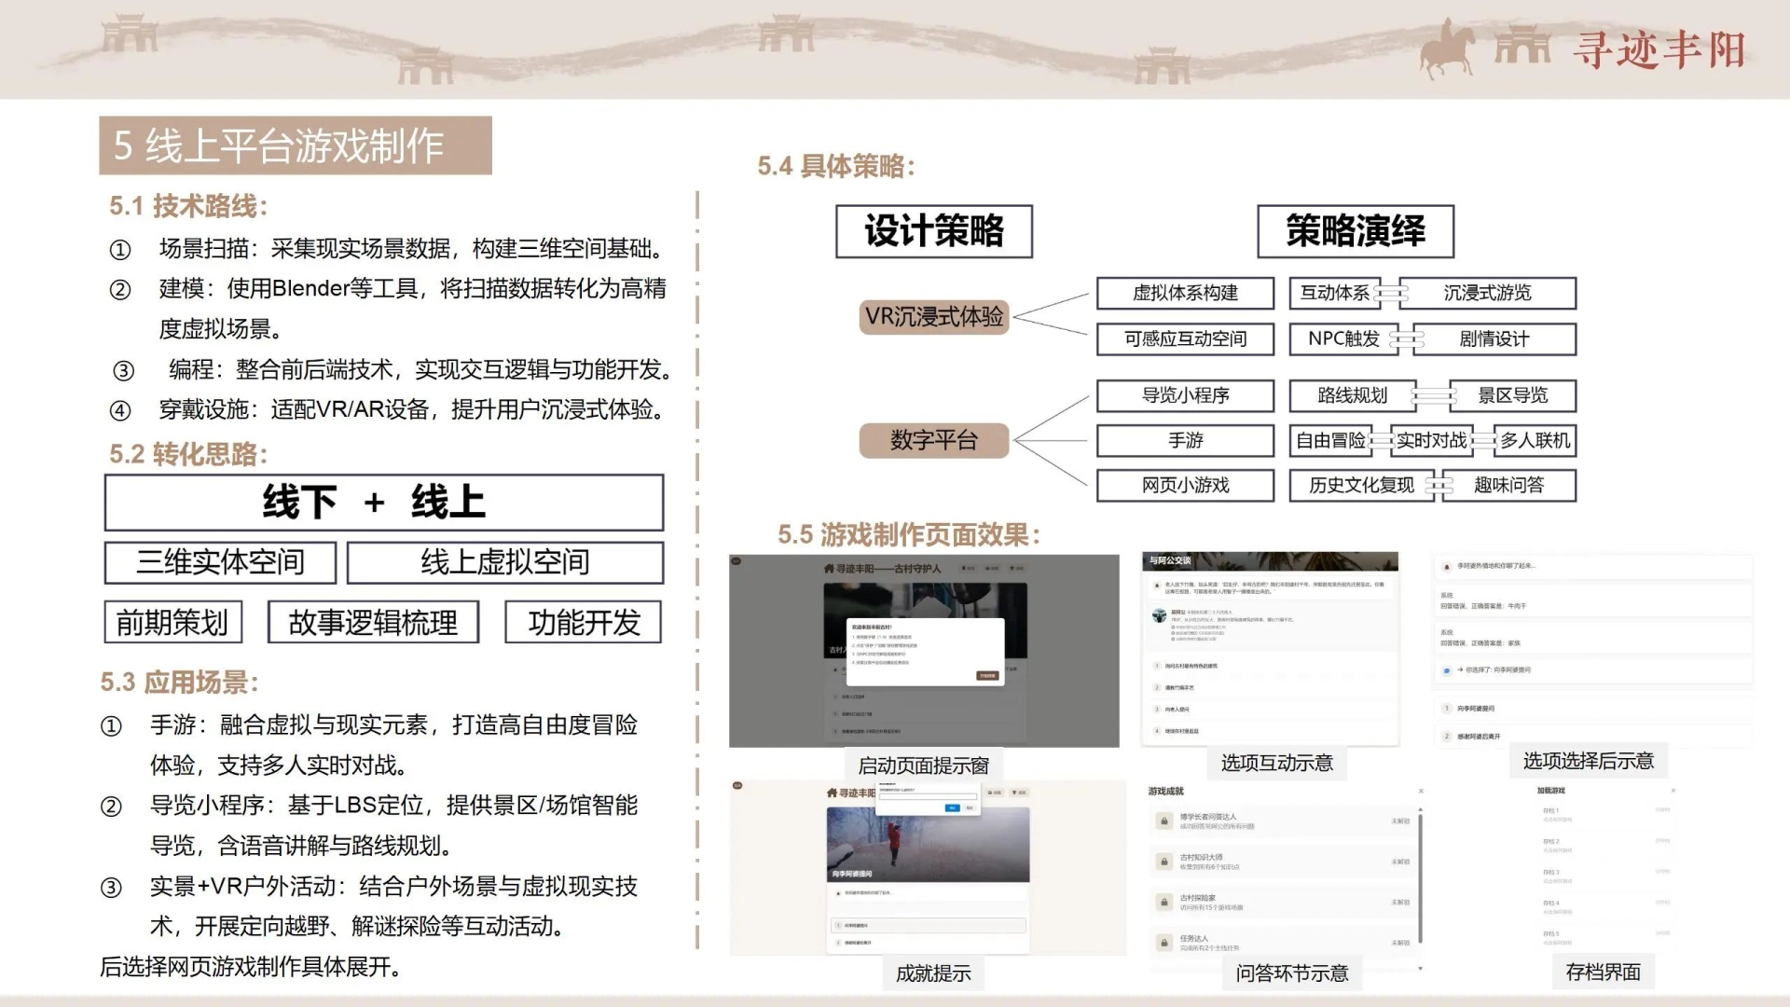Viewport: 1790px width, 1007px height.
Task: Click lock icon next to 古村知识大师
Action: click(x=1163, y=862)
